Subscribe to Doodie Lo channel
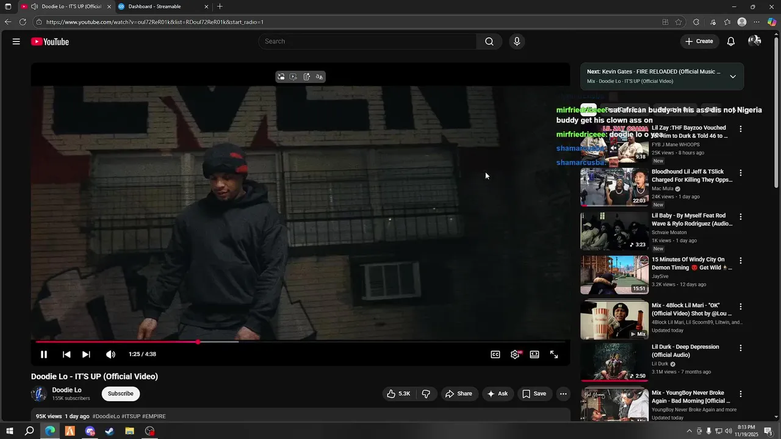Screen dimensions: 781x439 121,394
